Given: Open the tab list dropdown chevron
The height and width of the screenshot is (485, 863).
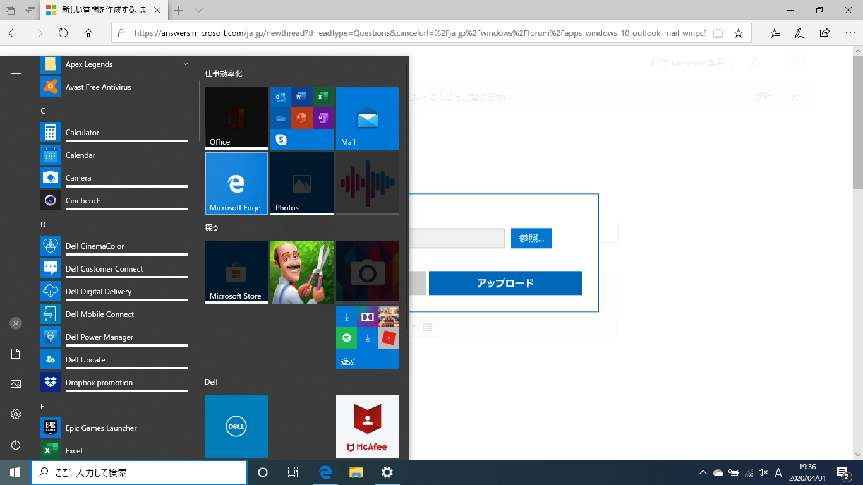Looking at the screenshot, I should (x=199, y=10).
